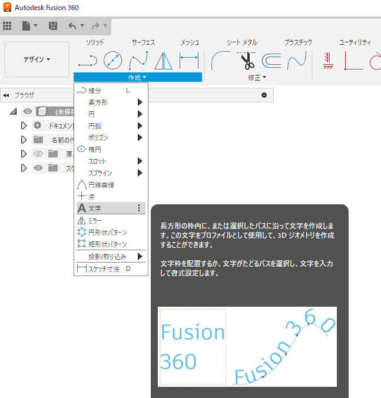The width and height of the screenshot is (381, 398).
Task: Select the sketch dimension toolbar icon
Action: tap(189, 61)
